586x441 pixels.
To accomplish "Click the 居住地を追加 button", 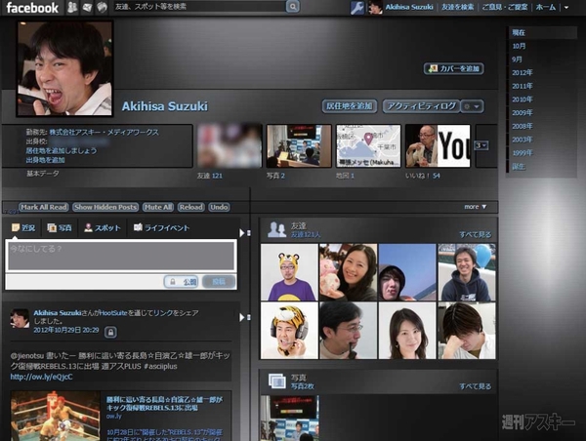I will [349, 106].
